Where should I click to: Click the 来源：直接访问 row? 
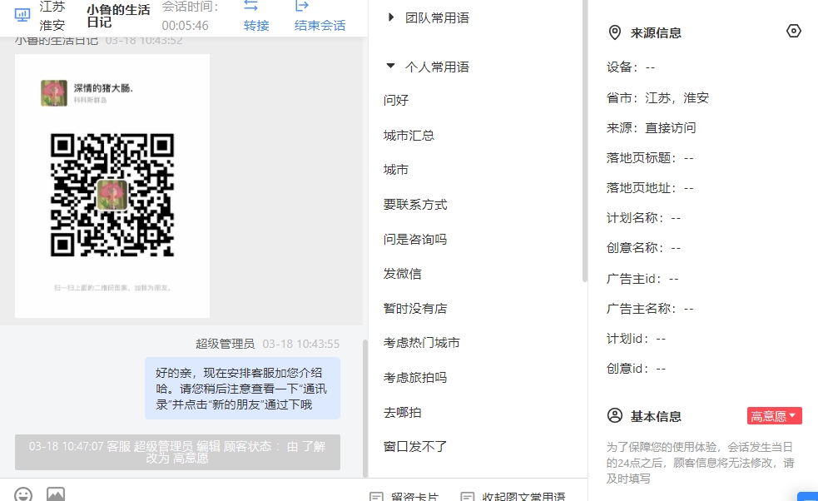pos(651,128)
